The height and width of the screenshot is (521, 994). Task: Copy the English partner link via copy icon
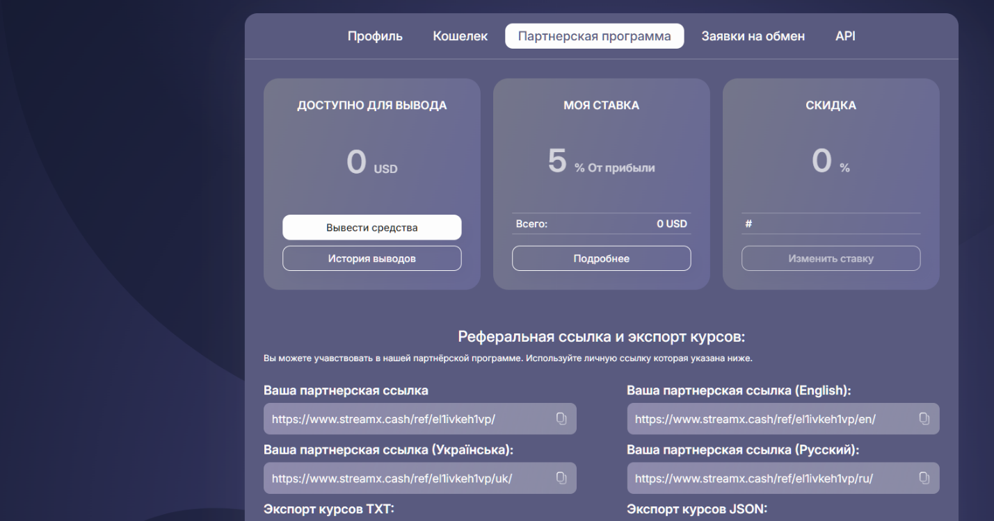pyautogui.click(x=924, y=418)
